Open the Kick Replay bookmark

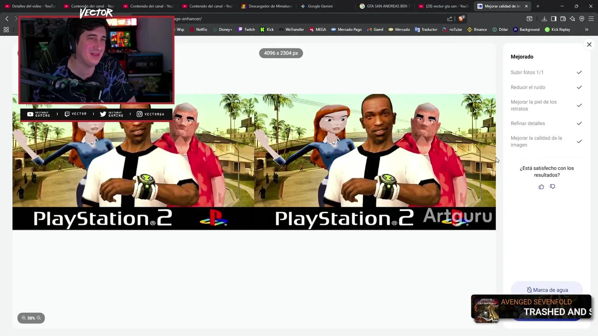coord(557,29)
